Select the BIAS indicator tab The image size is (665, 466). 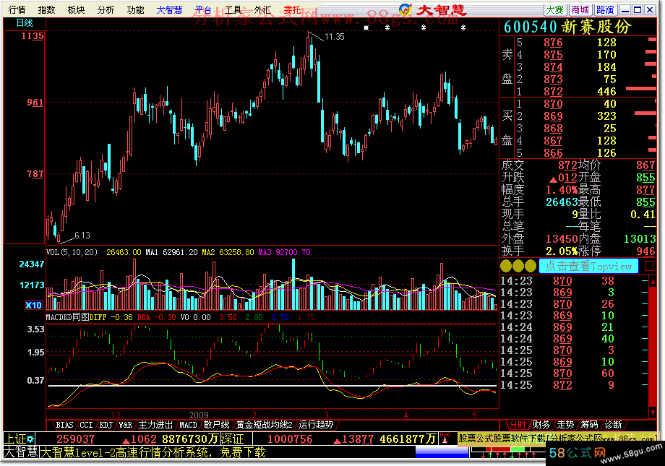coord(64,425)
